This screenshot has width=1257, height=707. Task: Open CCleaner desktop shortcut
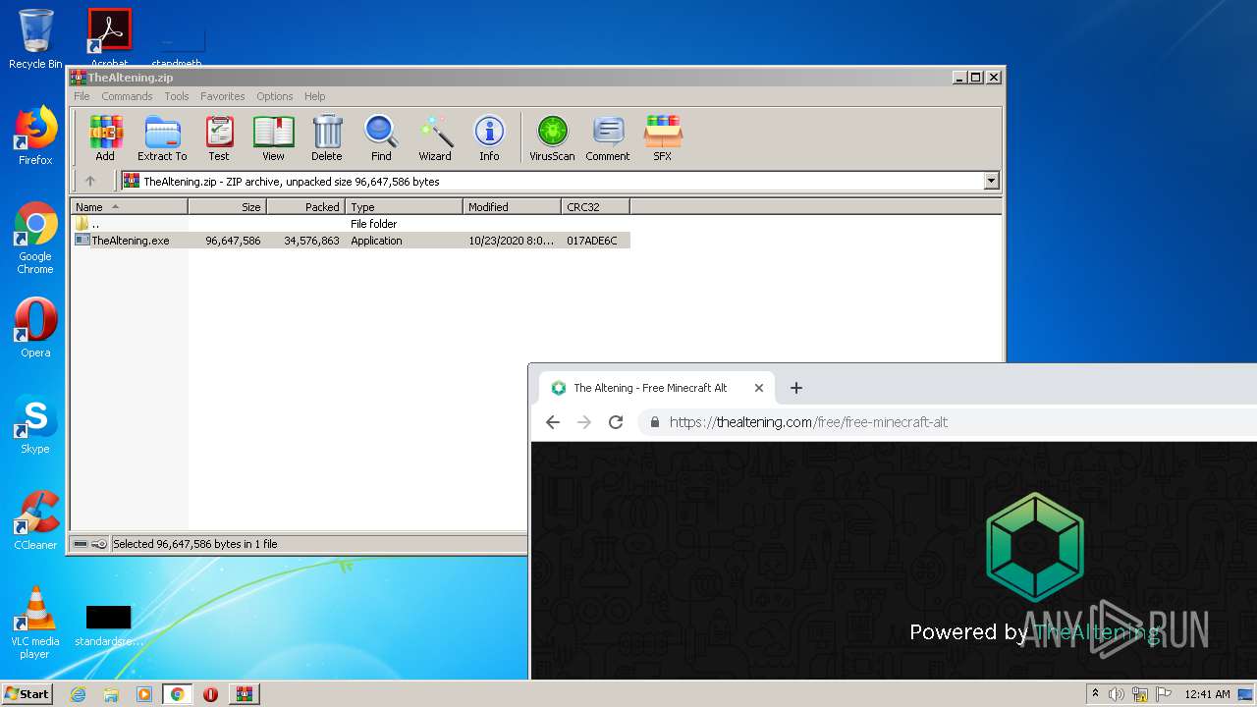coord(35,520)
